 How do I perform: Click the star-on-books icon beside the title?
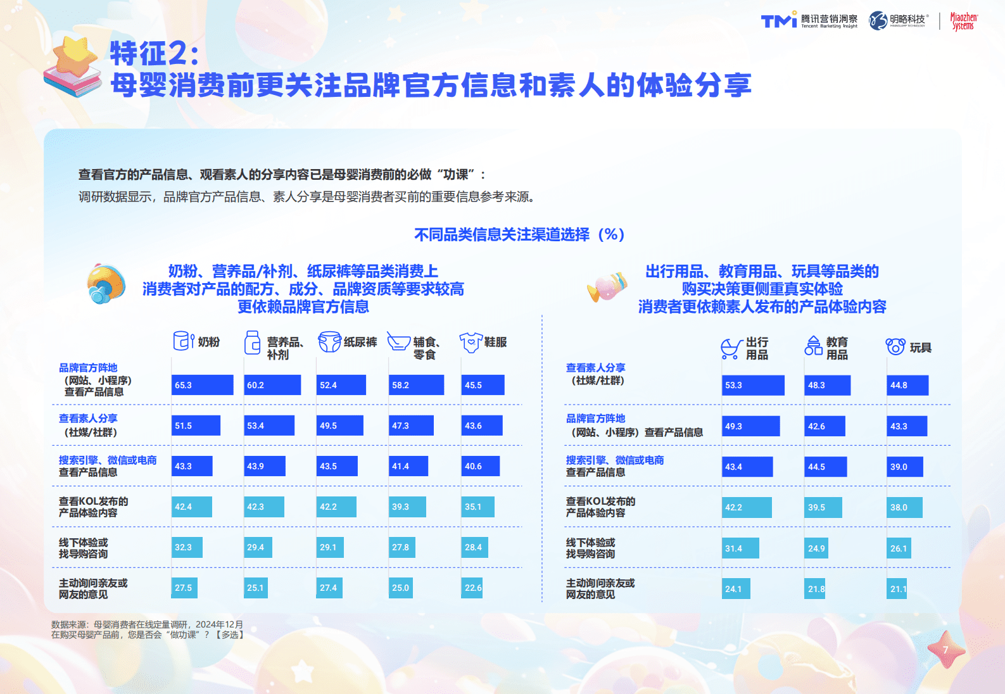[x=73, y=66]
